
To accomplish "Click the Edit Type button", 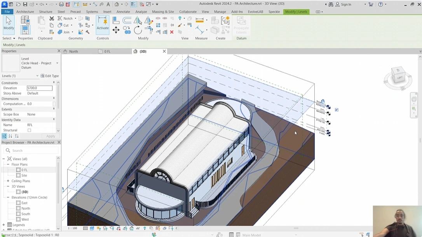I will 50,76.
